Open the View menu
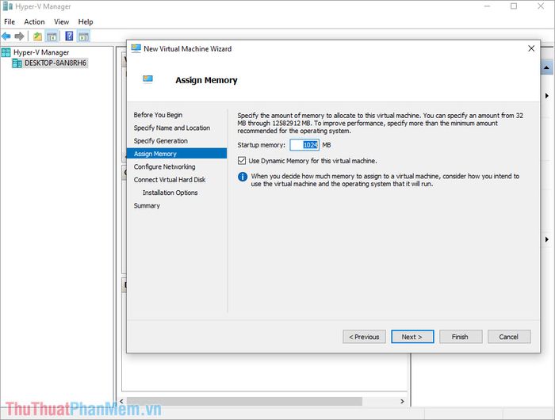This screenshot has height=420, width=555. (x=62, y=22)
